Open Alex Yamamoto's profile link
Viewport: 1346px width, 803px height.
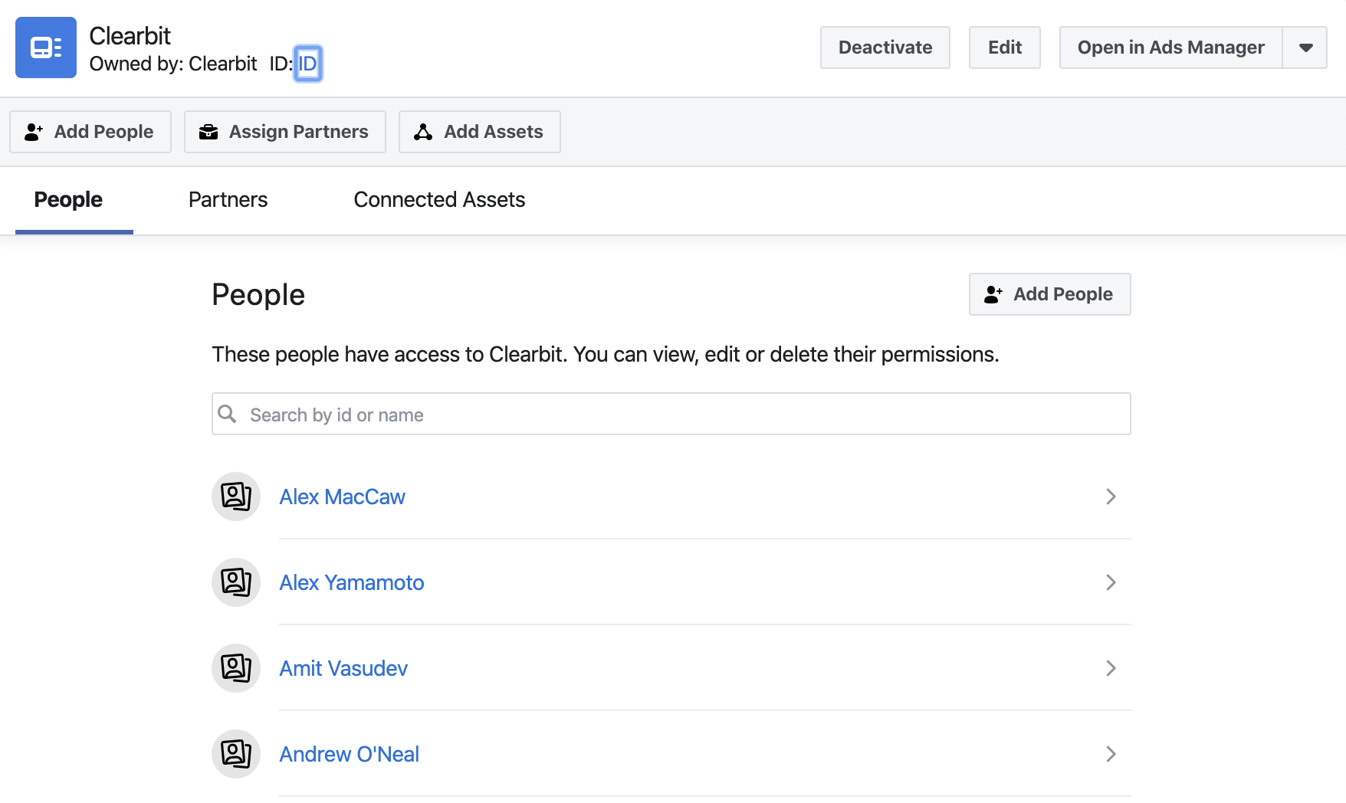pos(352,582)
